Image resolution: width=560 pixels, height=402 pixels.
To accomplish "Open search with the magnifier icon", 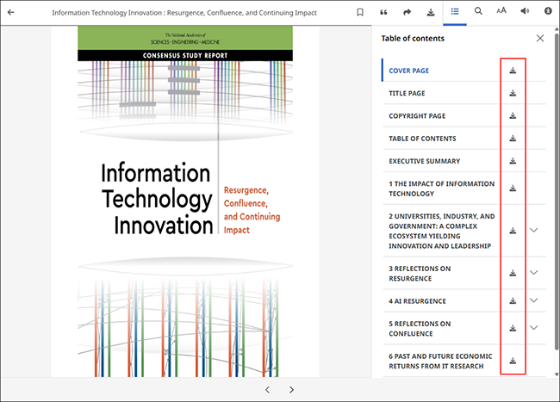I will pyautogui.click(x=478, y=11).
